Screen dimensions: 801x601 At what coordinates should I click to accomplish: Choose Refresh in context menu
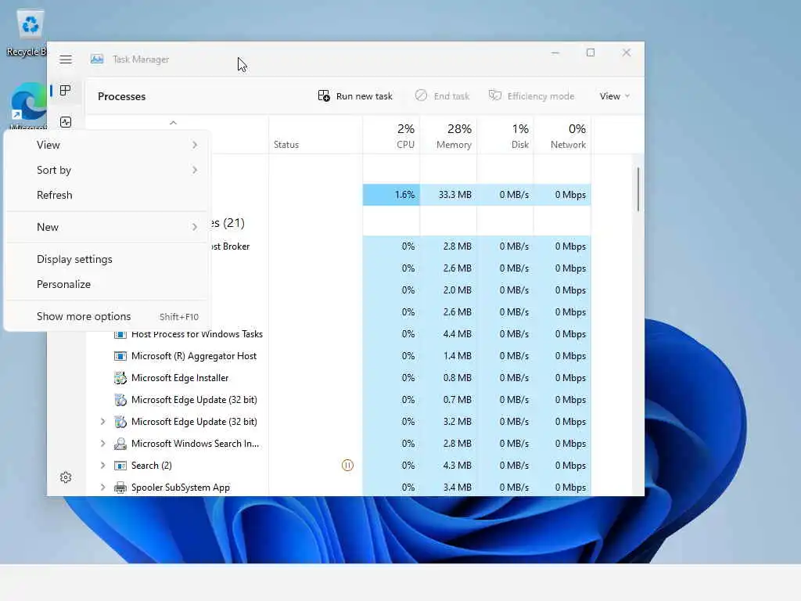[106, 195]
